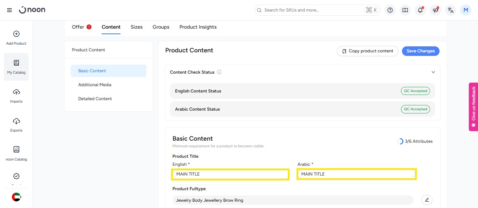
Task: Select Additional Media in Product Content list
Action: tap(95, 85)
